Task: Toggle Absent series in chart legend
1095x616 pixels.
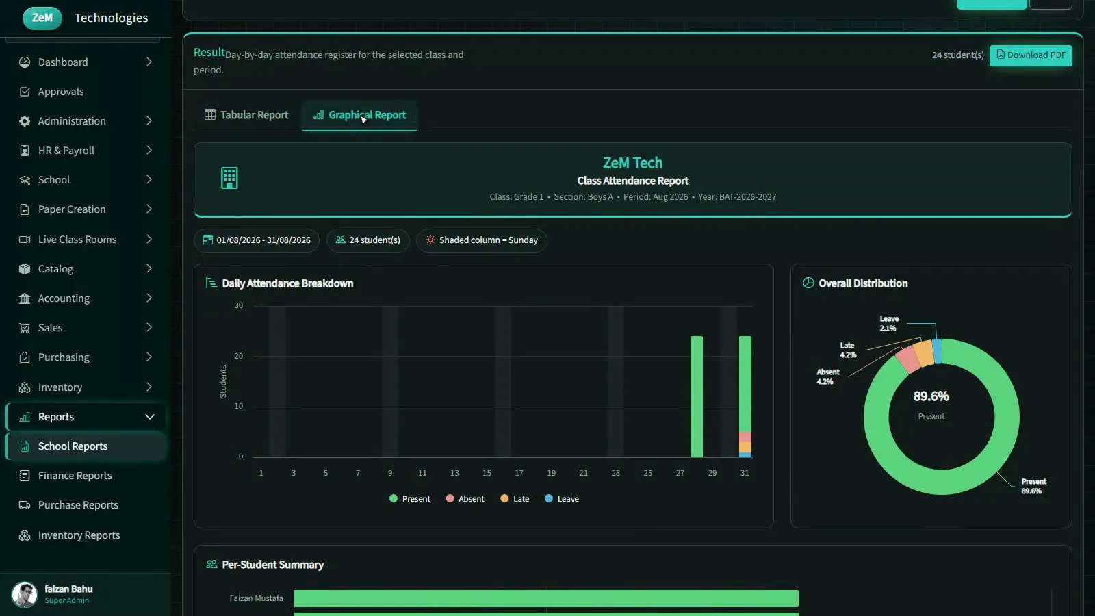Action: (x=465, y=499)
